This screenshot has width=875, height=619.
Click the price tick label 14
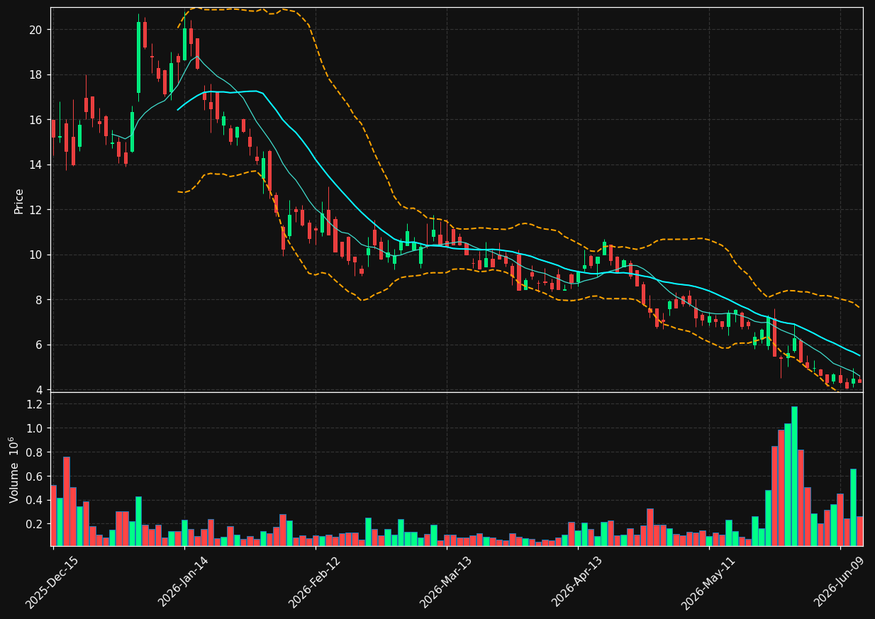click(36, 165)
